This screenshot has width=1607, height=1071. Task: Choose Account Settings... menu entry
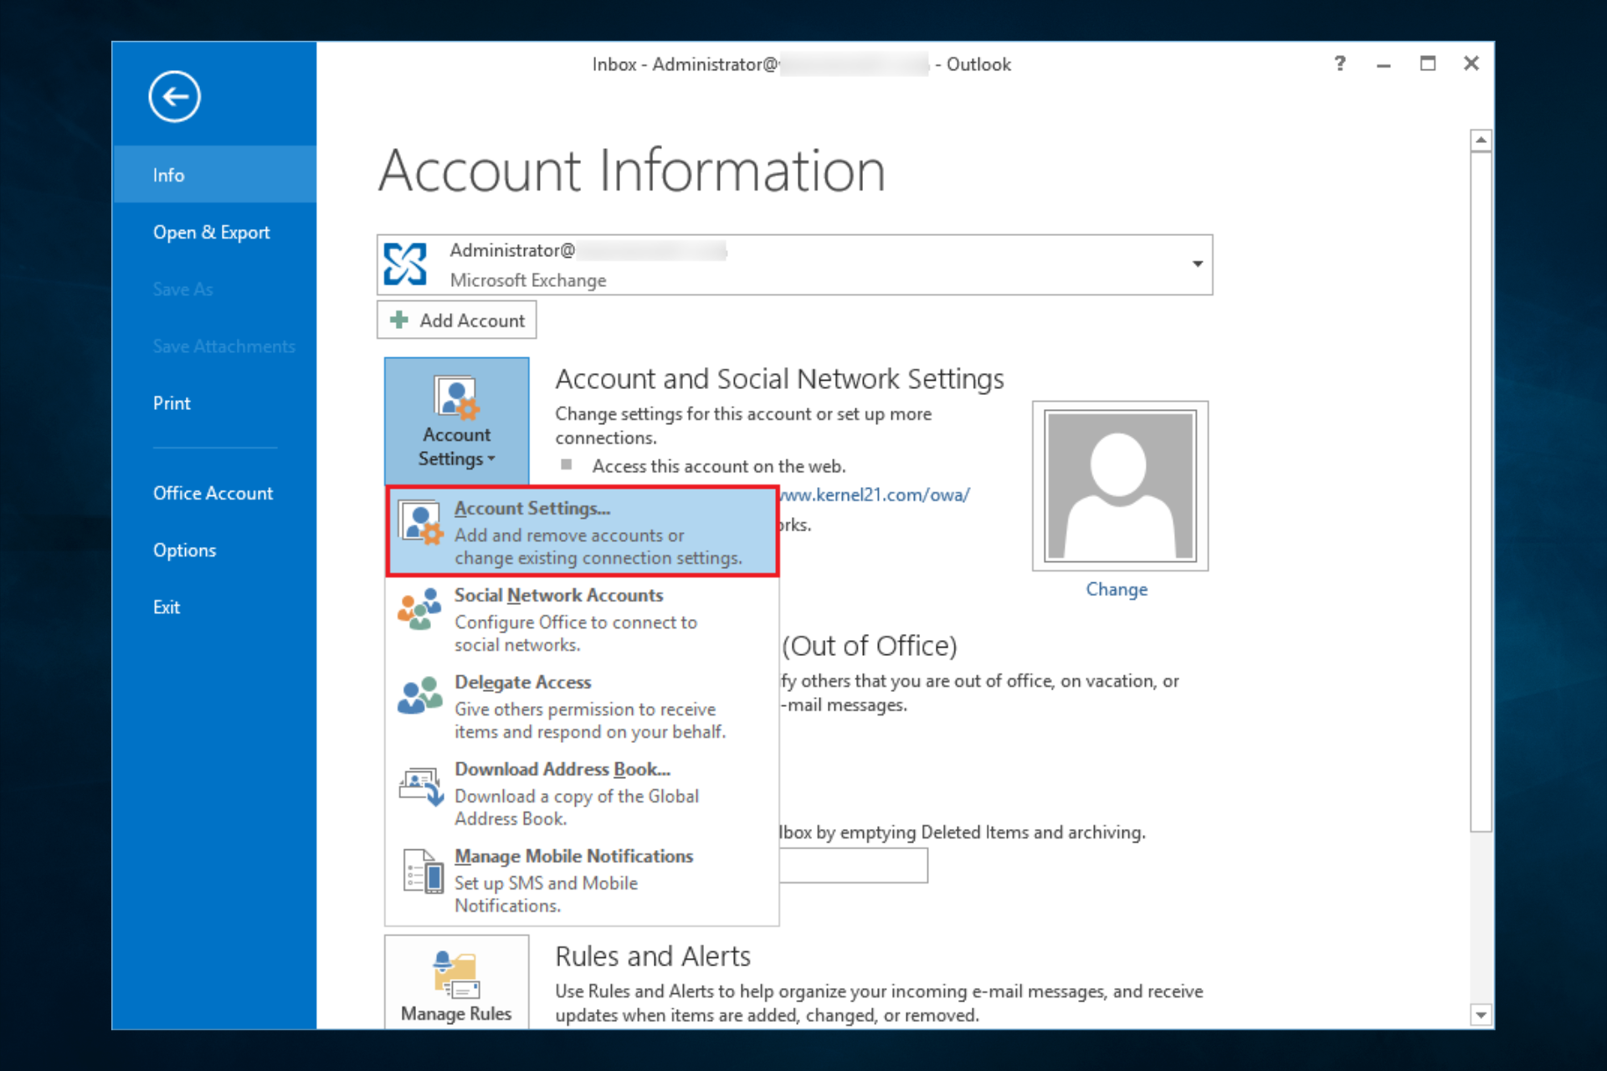click(583, 532)
